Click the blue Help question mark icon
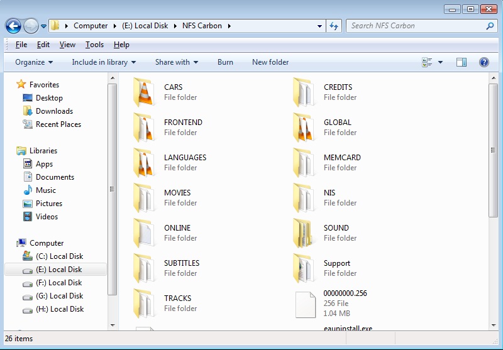Viewport: 503px width, 350px height. pyautogui.click(x=484, y=62)
